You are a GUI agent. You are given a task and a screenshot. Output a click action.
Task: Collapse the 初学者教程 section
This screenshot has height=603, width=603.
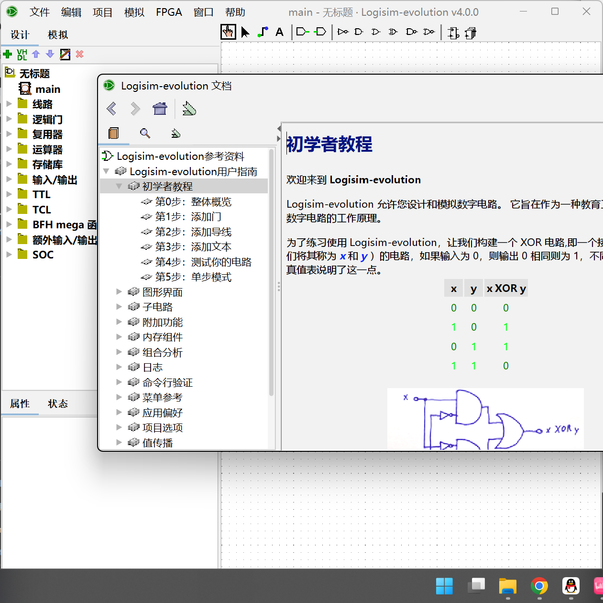pos(119,186)
